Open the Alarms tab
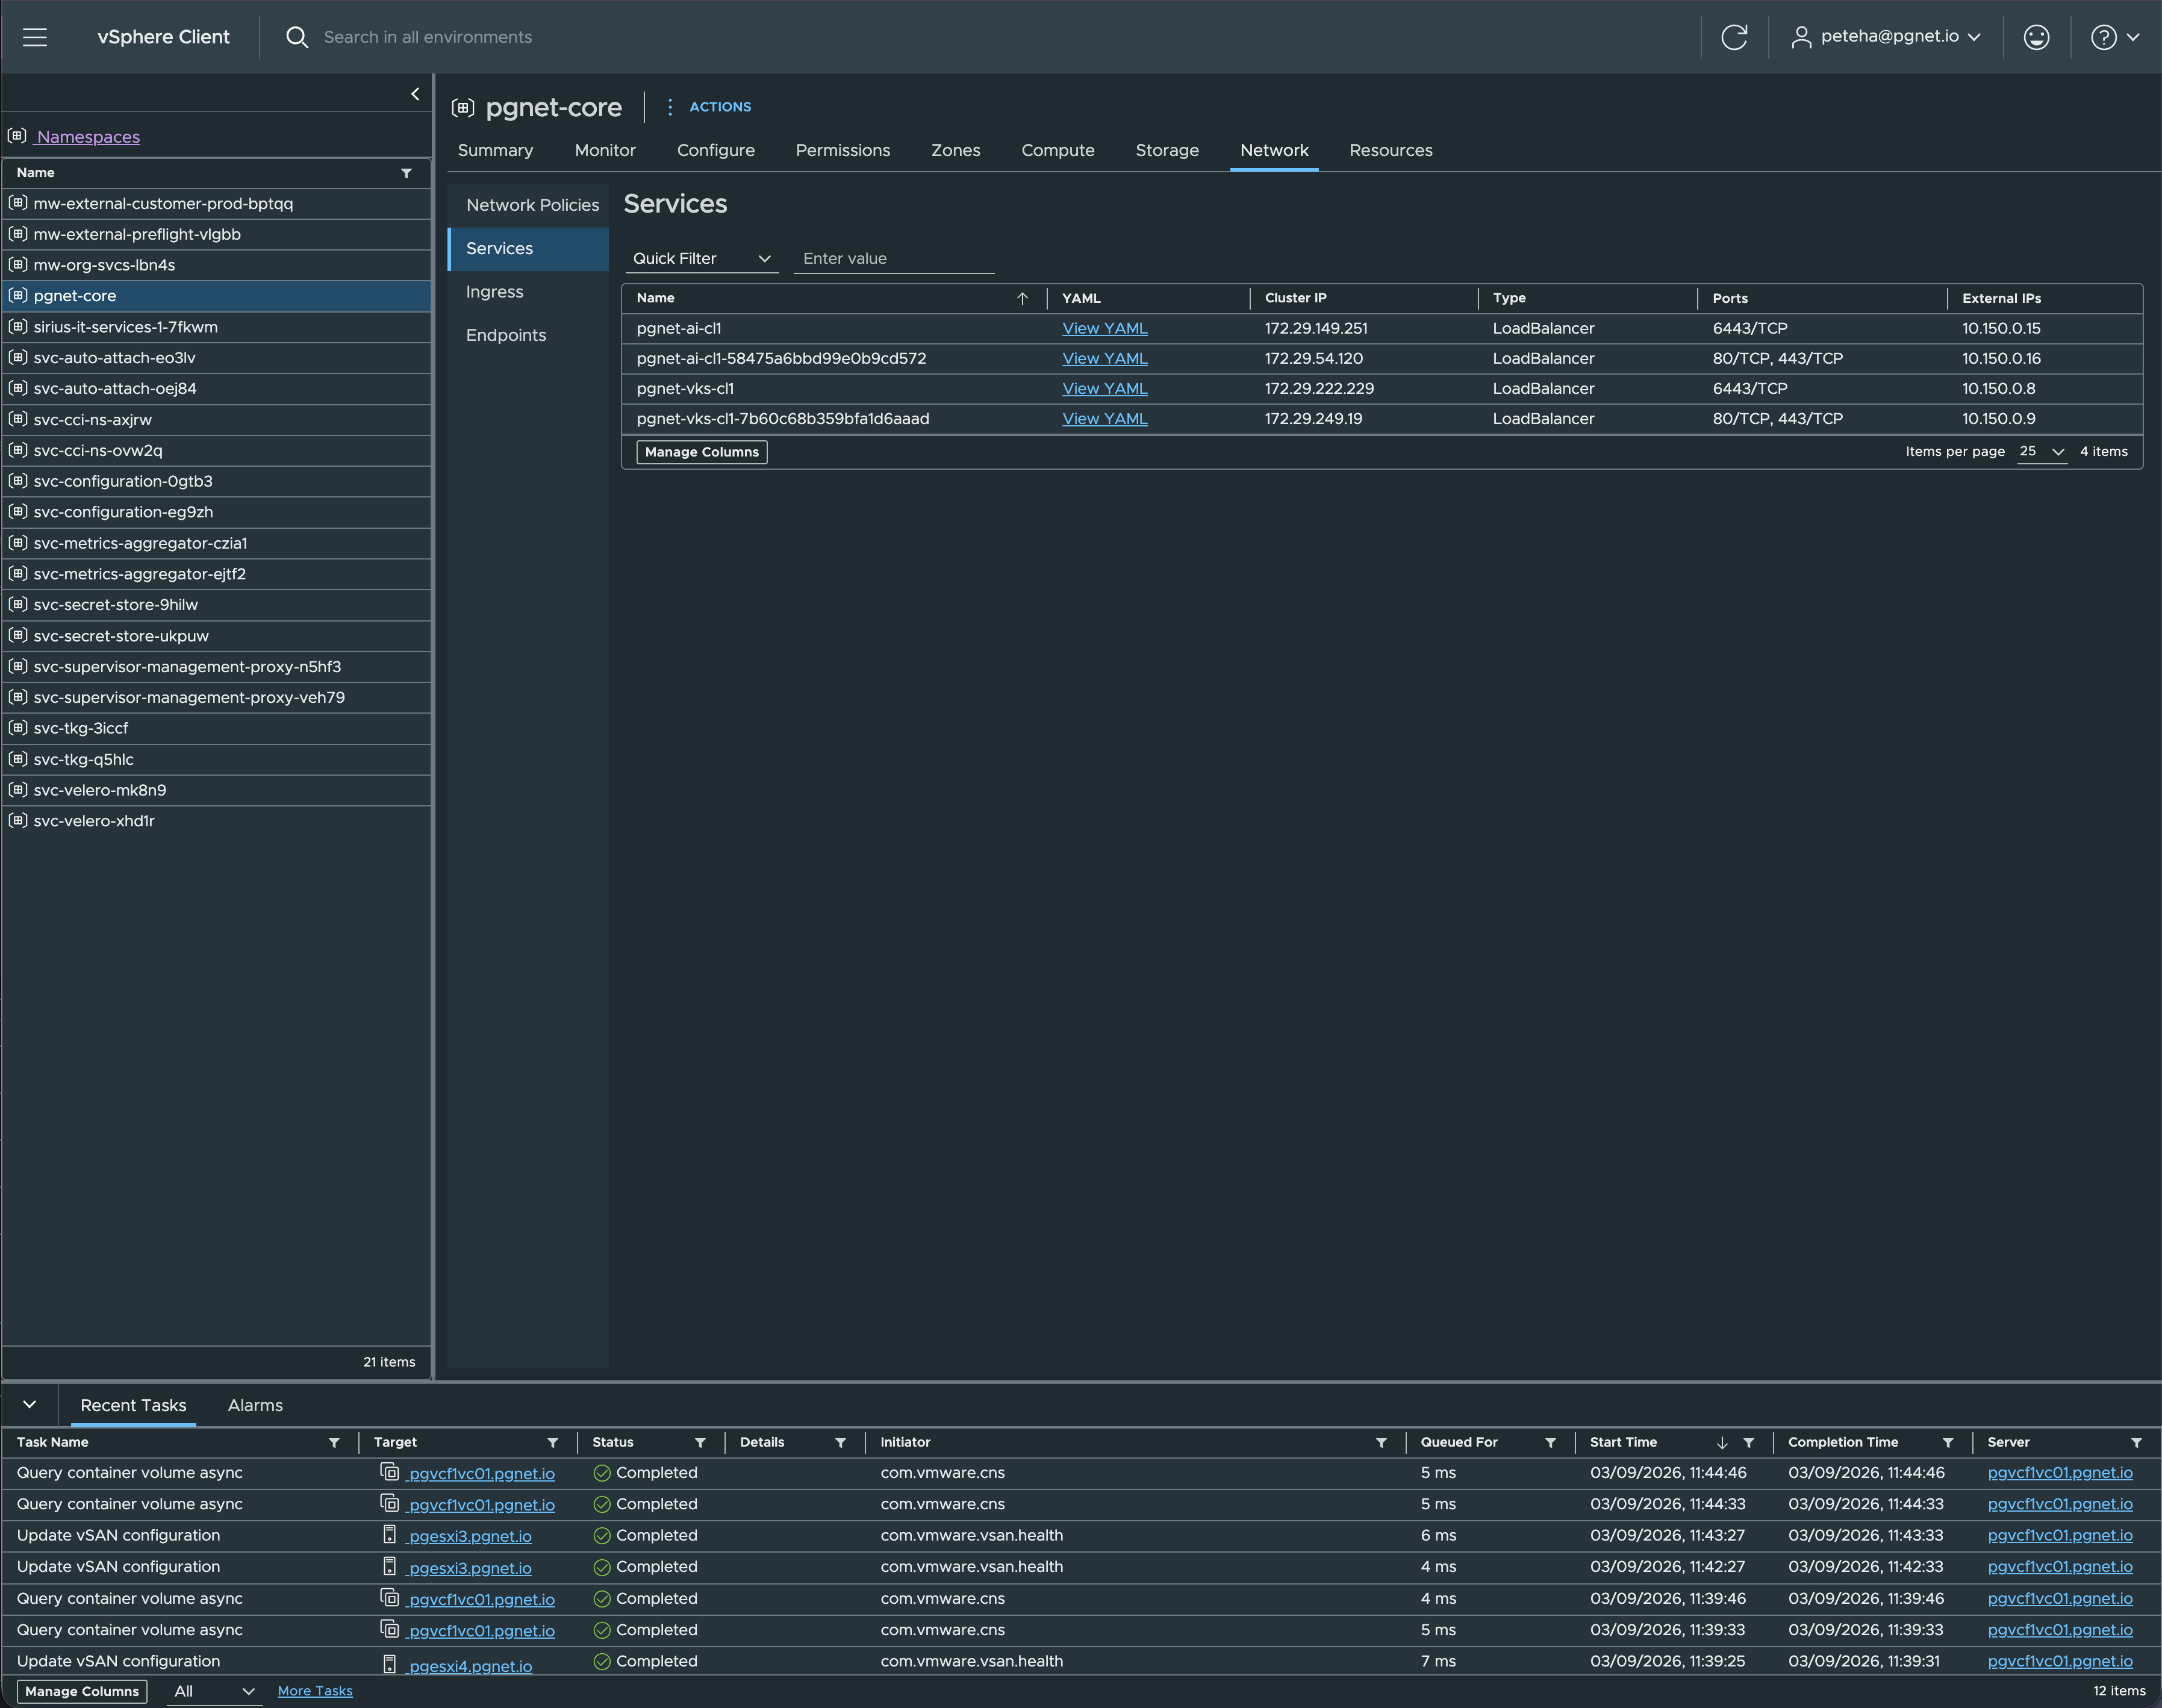The width and height of the screenshot is (2162, 1708). tap(255, 1405)
